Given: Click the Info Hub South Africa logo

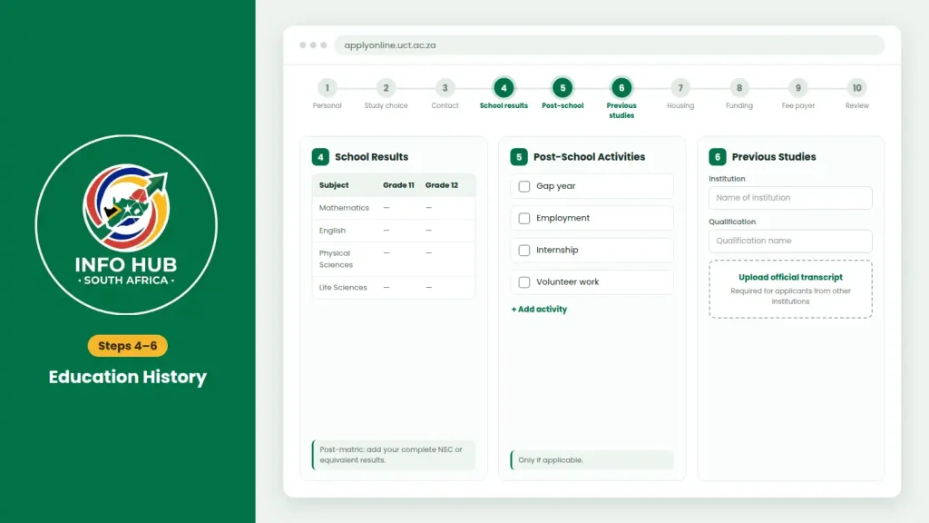Looking at the screenshot, I should point(126,225).
